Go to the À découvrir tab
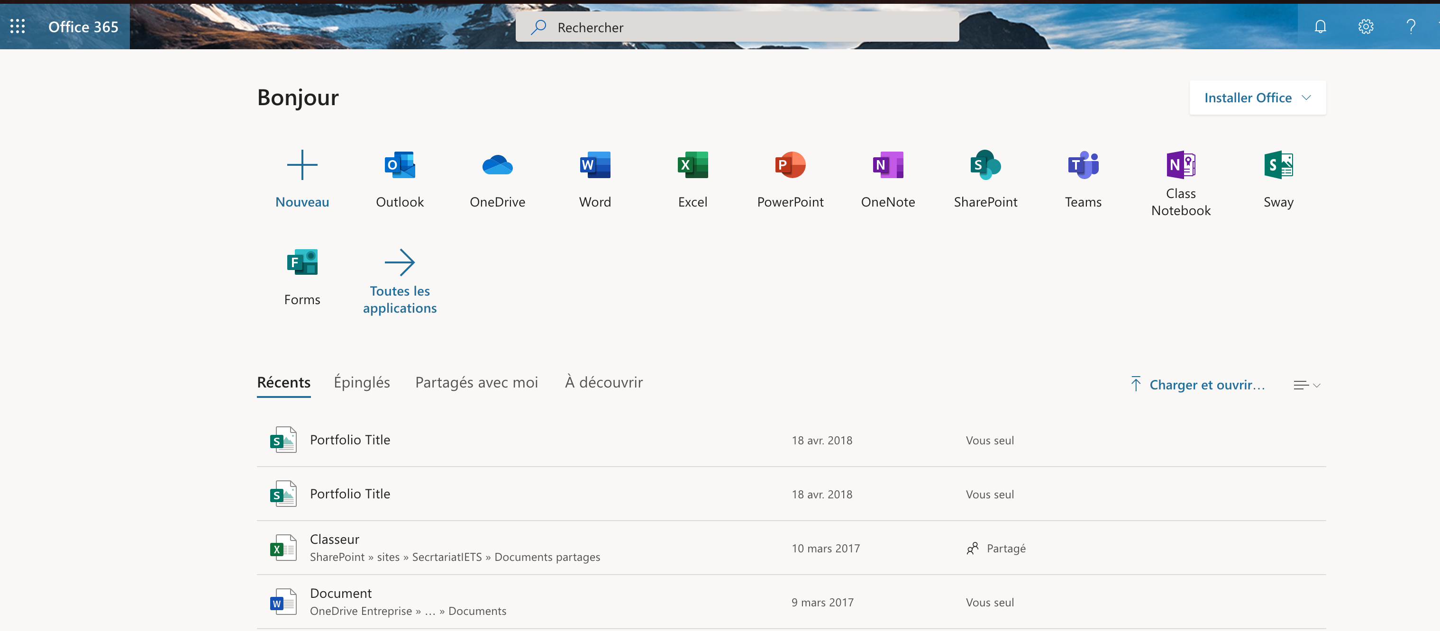Viewport: 1440px width, 631px height. pyautogui.click(x=604, y=382)
